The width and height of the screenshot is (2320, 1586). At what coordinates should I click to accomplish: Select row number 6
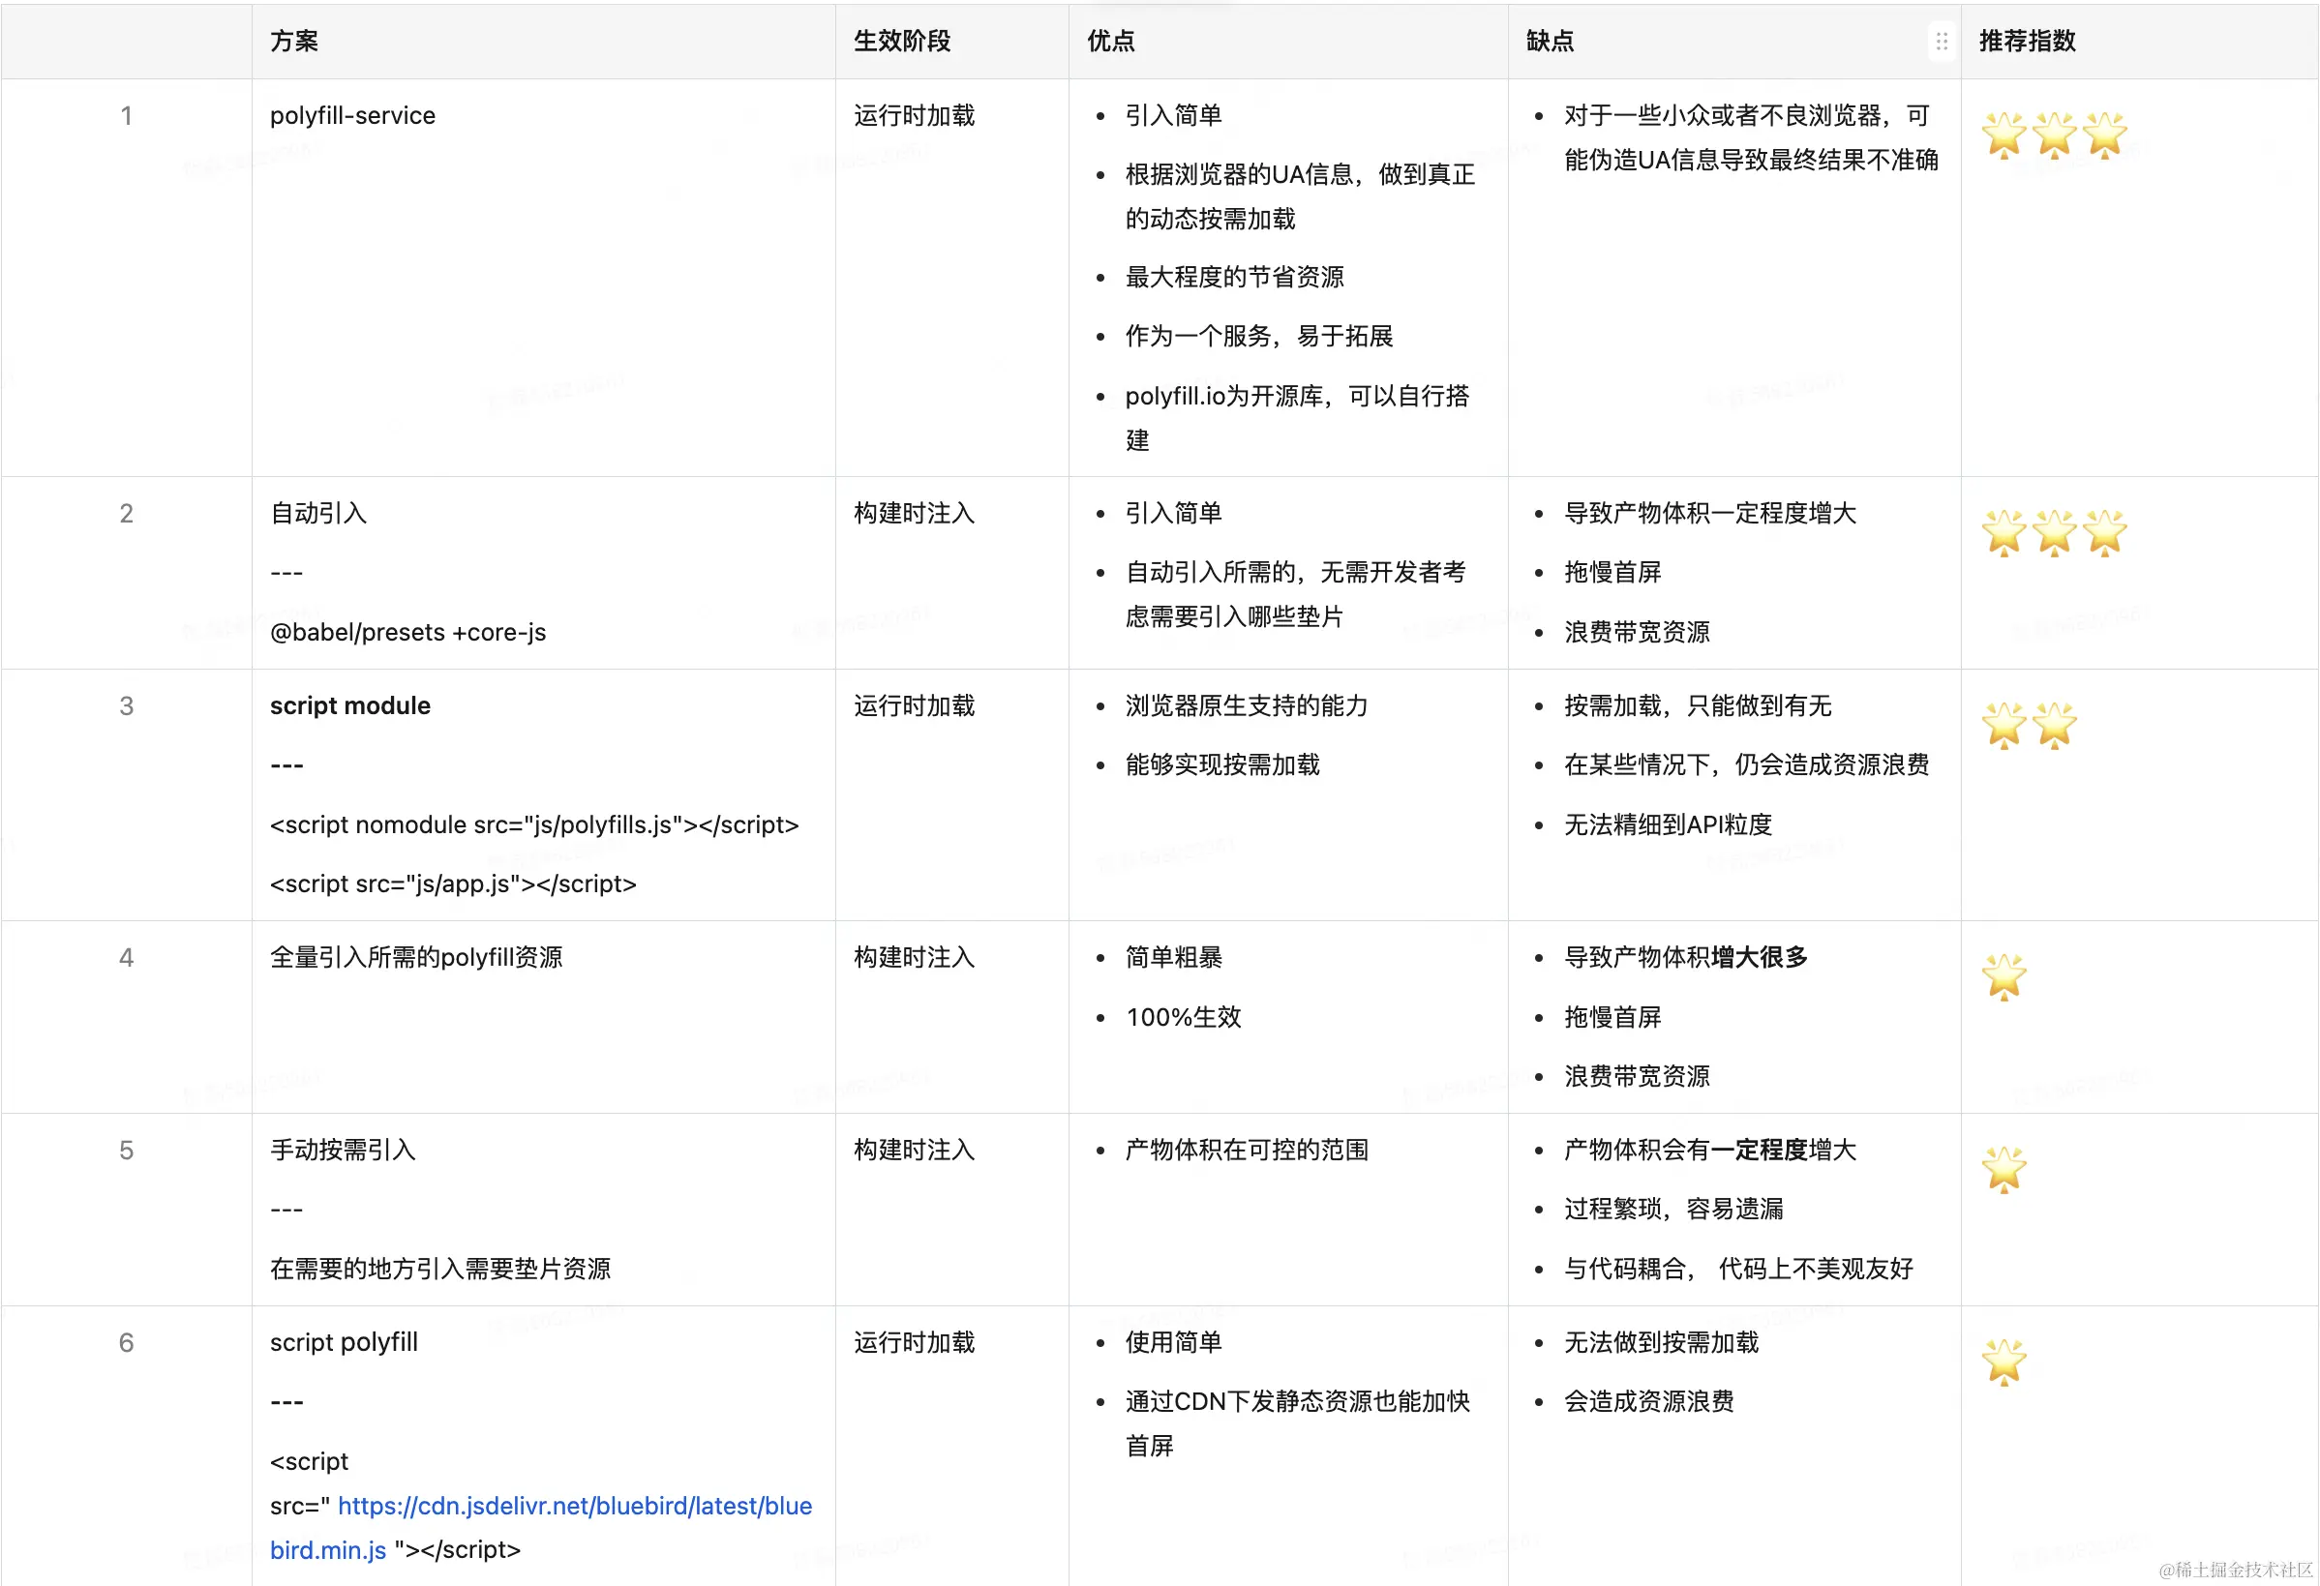(126, 1342)
